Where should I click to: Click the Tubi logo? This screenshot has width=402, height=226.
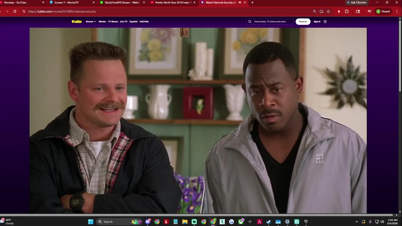point(77,21)
